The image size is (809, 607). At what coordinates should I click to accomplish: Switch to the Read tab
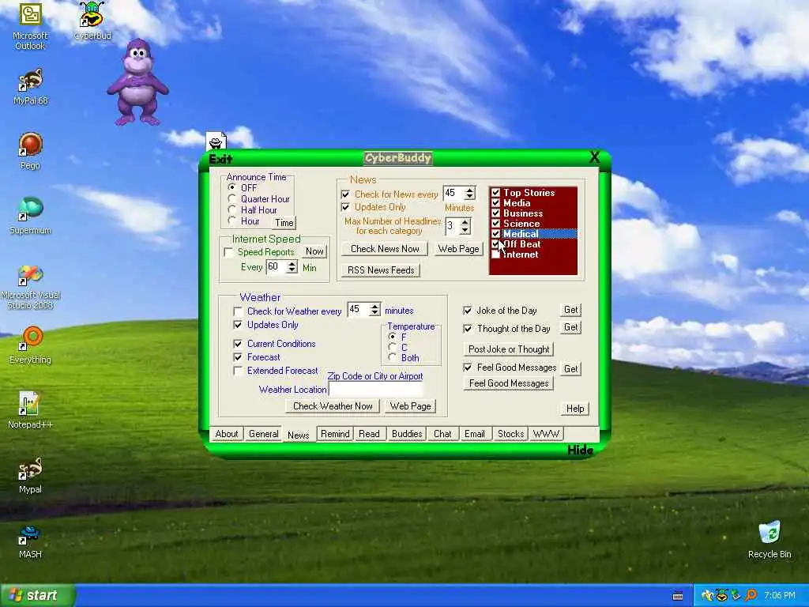point(370,434)
